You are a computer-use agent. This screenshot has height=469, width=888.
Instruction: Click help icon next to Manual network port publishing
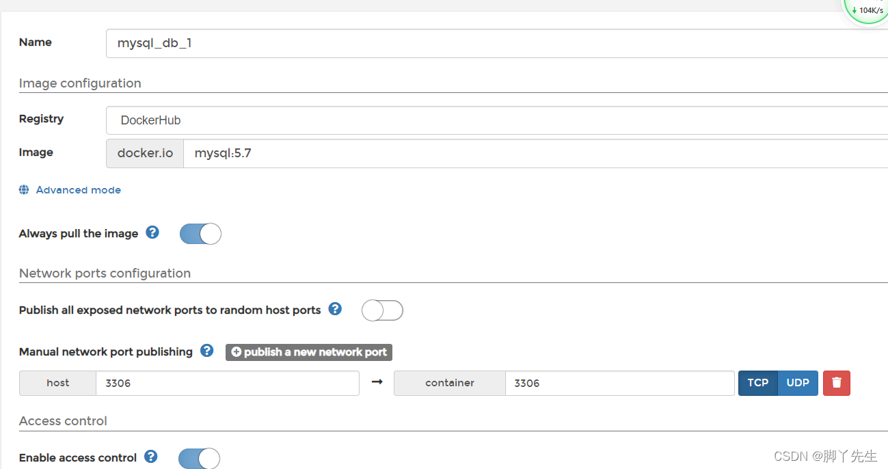pyautogui.click(x=207, y=351)
